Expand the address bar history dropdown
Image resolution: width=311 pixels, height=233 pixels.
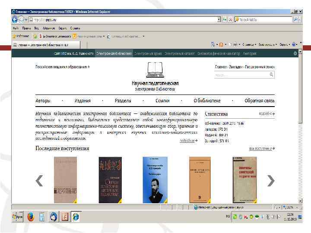click(x=219, y=19)
